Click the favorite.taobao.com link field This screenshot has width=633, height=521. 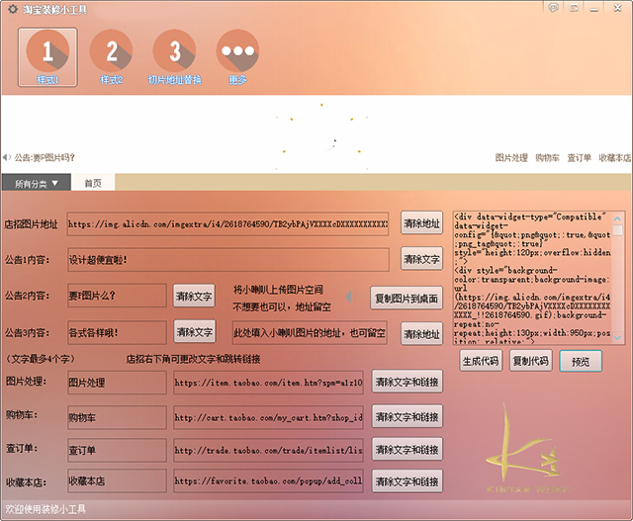tap(268, 480)
